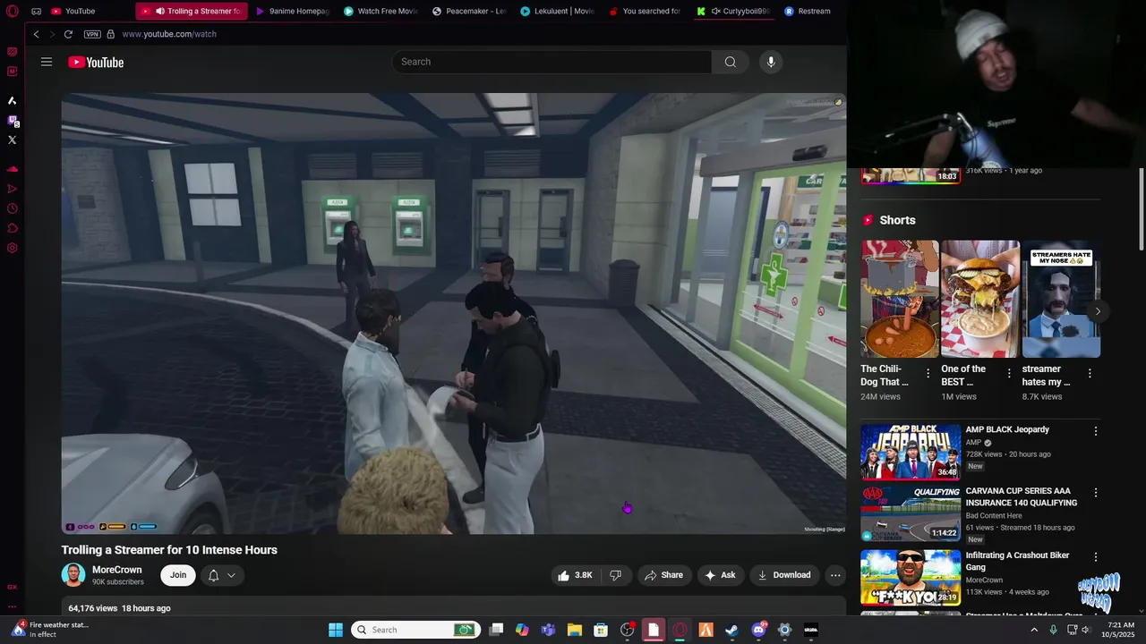Image resolution: width=1146 pixels, height=644 pixels.
Task: Open MoreCrown channel name link
Action: [x=117, y=570]
